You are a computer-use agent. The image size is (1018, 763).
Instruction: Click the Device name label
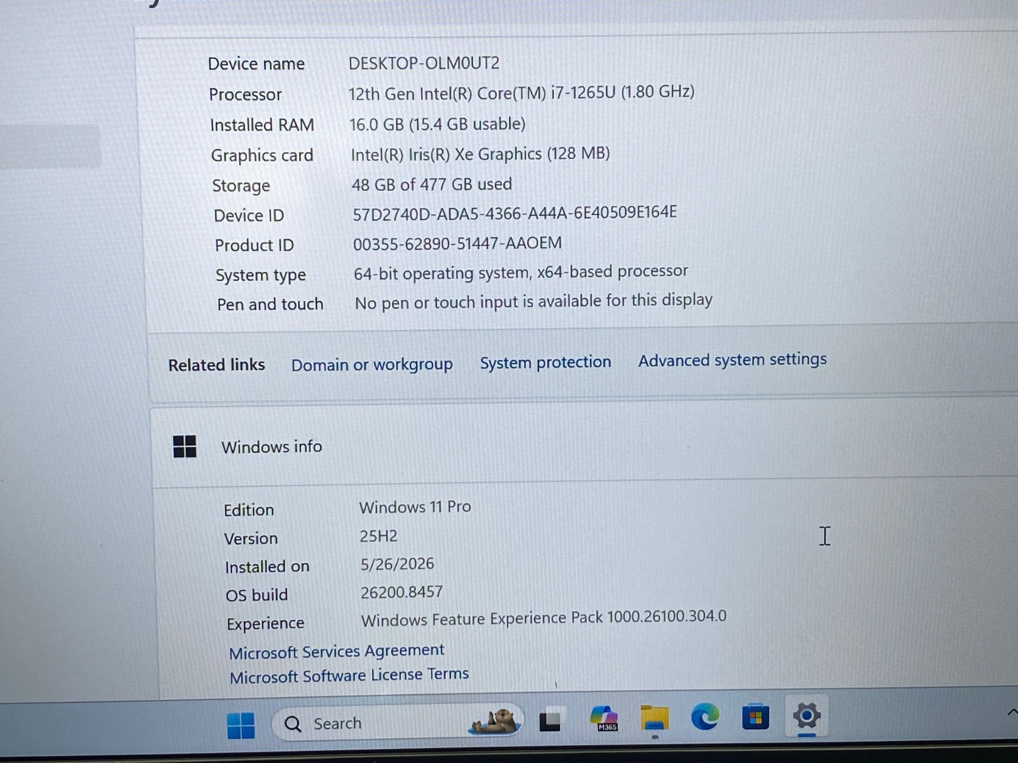click(x=256, y=64)
